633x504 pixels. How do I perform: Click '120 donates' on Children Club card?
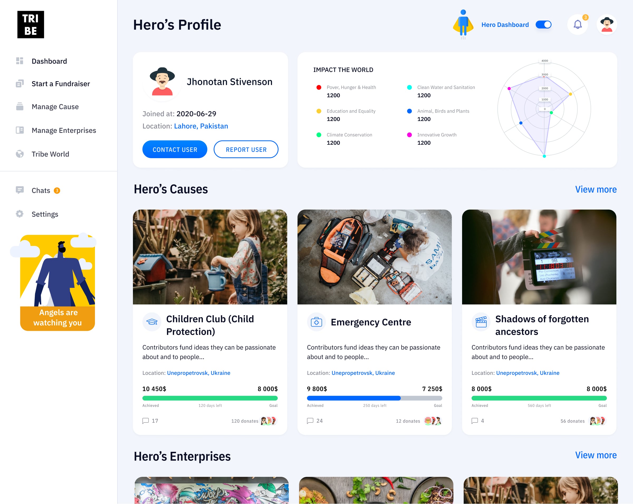[244, 421]
